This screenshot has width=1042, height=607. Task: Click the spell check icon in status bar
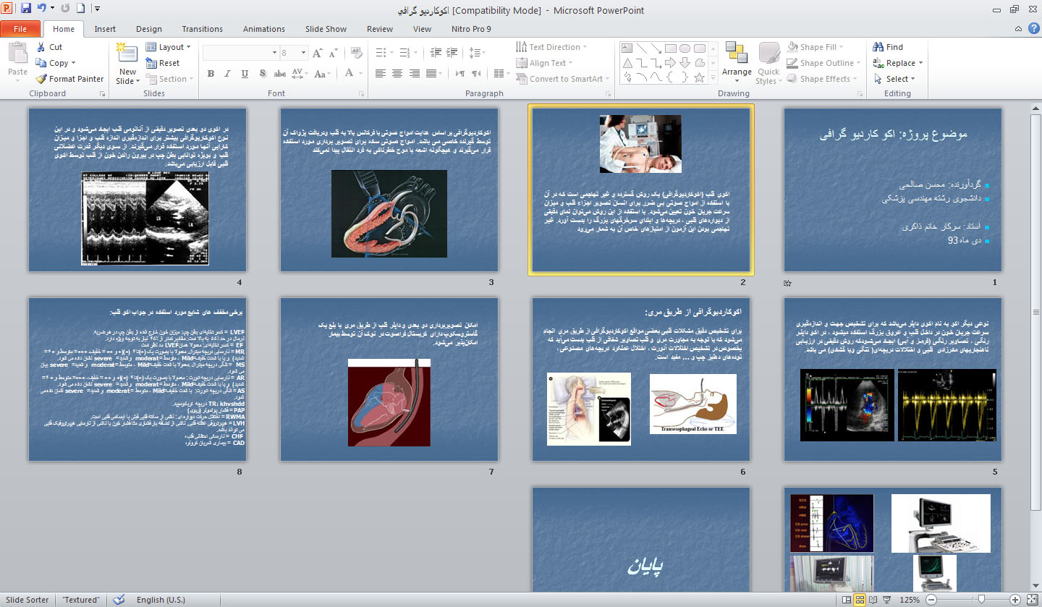119,600
